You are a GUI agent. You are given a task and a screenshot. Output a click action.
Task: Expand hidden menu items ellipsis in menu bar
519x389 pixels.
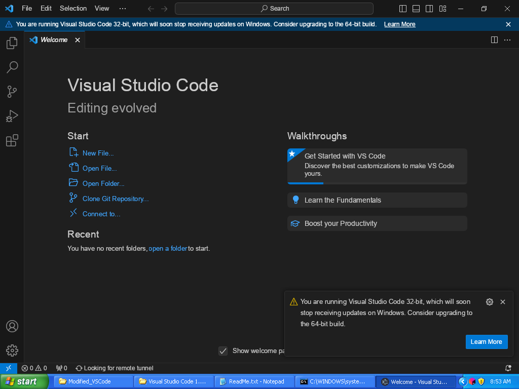pos(123,9)
